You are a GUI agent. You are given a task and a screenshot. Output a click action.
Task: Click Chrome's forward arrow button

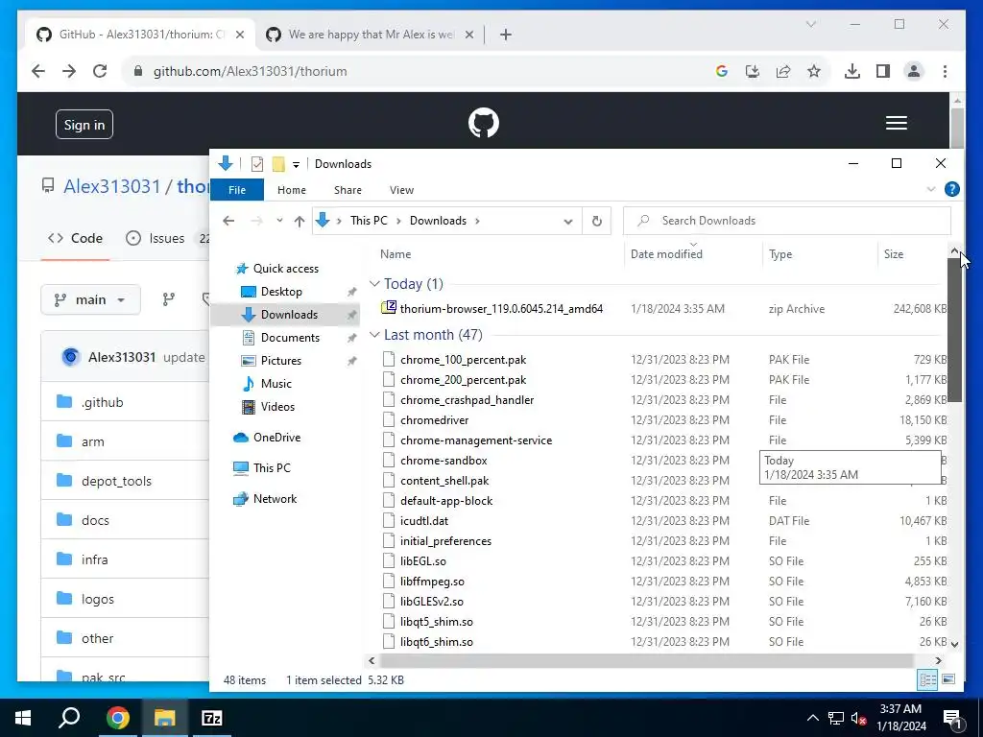[69, 71]
